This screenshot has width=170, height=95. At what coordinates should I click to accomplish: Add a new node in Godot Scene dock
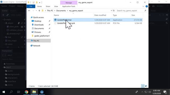coord(3,15)
